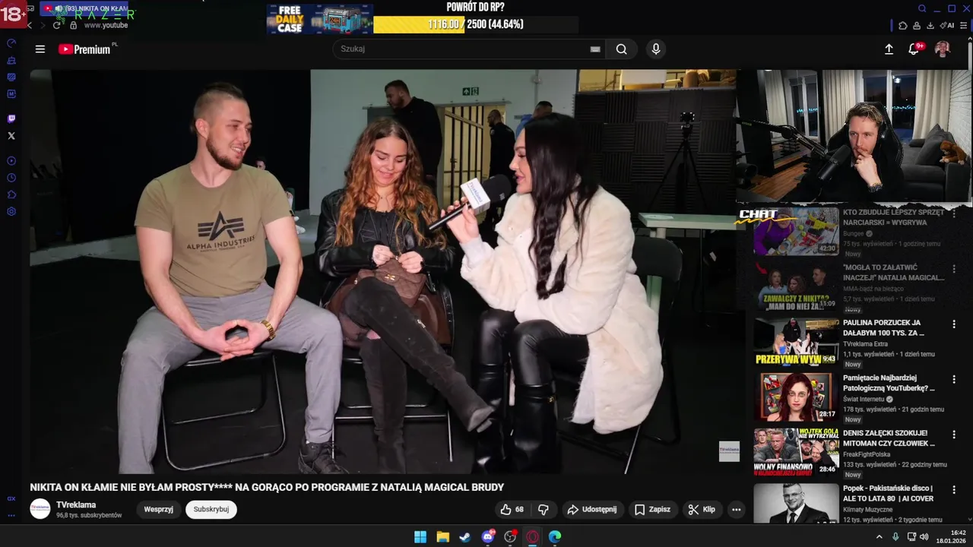
Task: Open the YouTube account avatar menu
Action: (943, 49)
